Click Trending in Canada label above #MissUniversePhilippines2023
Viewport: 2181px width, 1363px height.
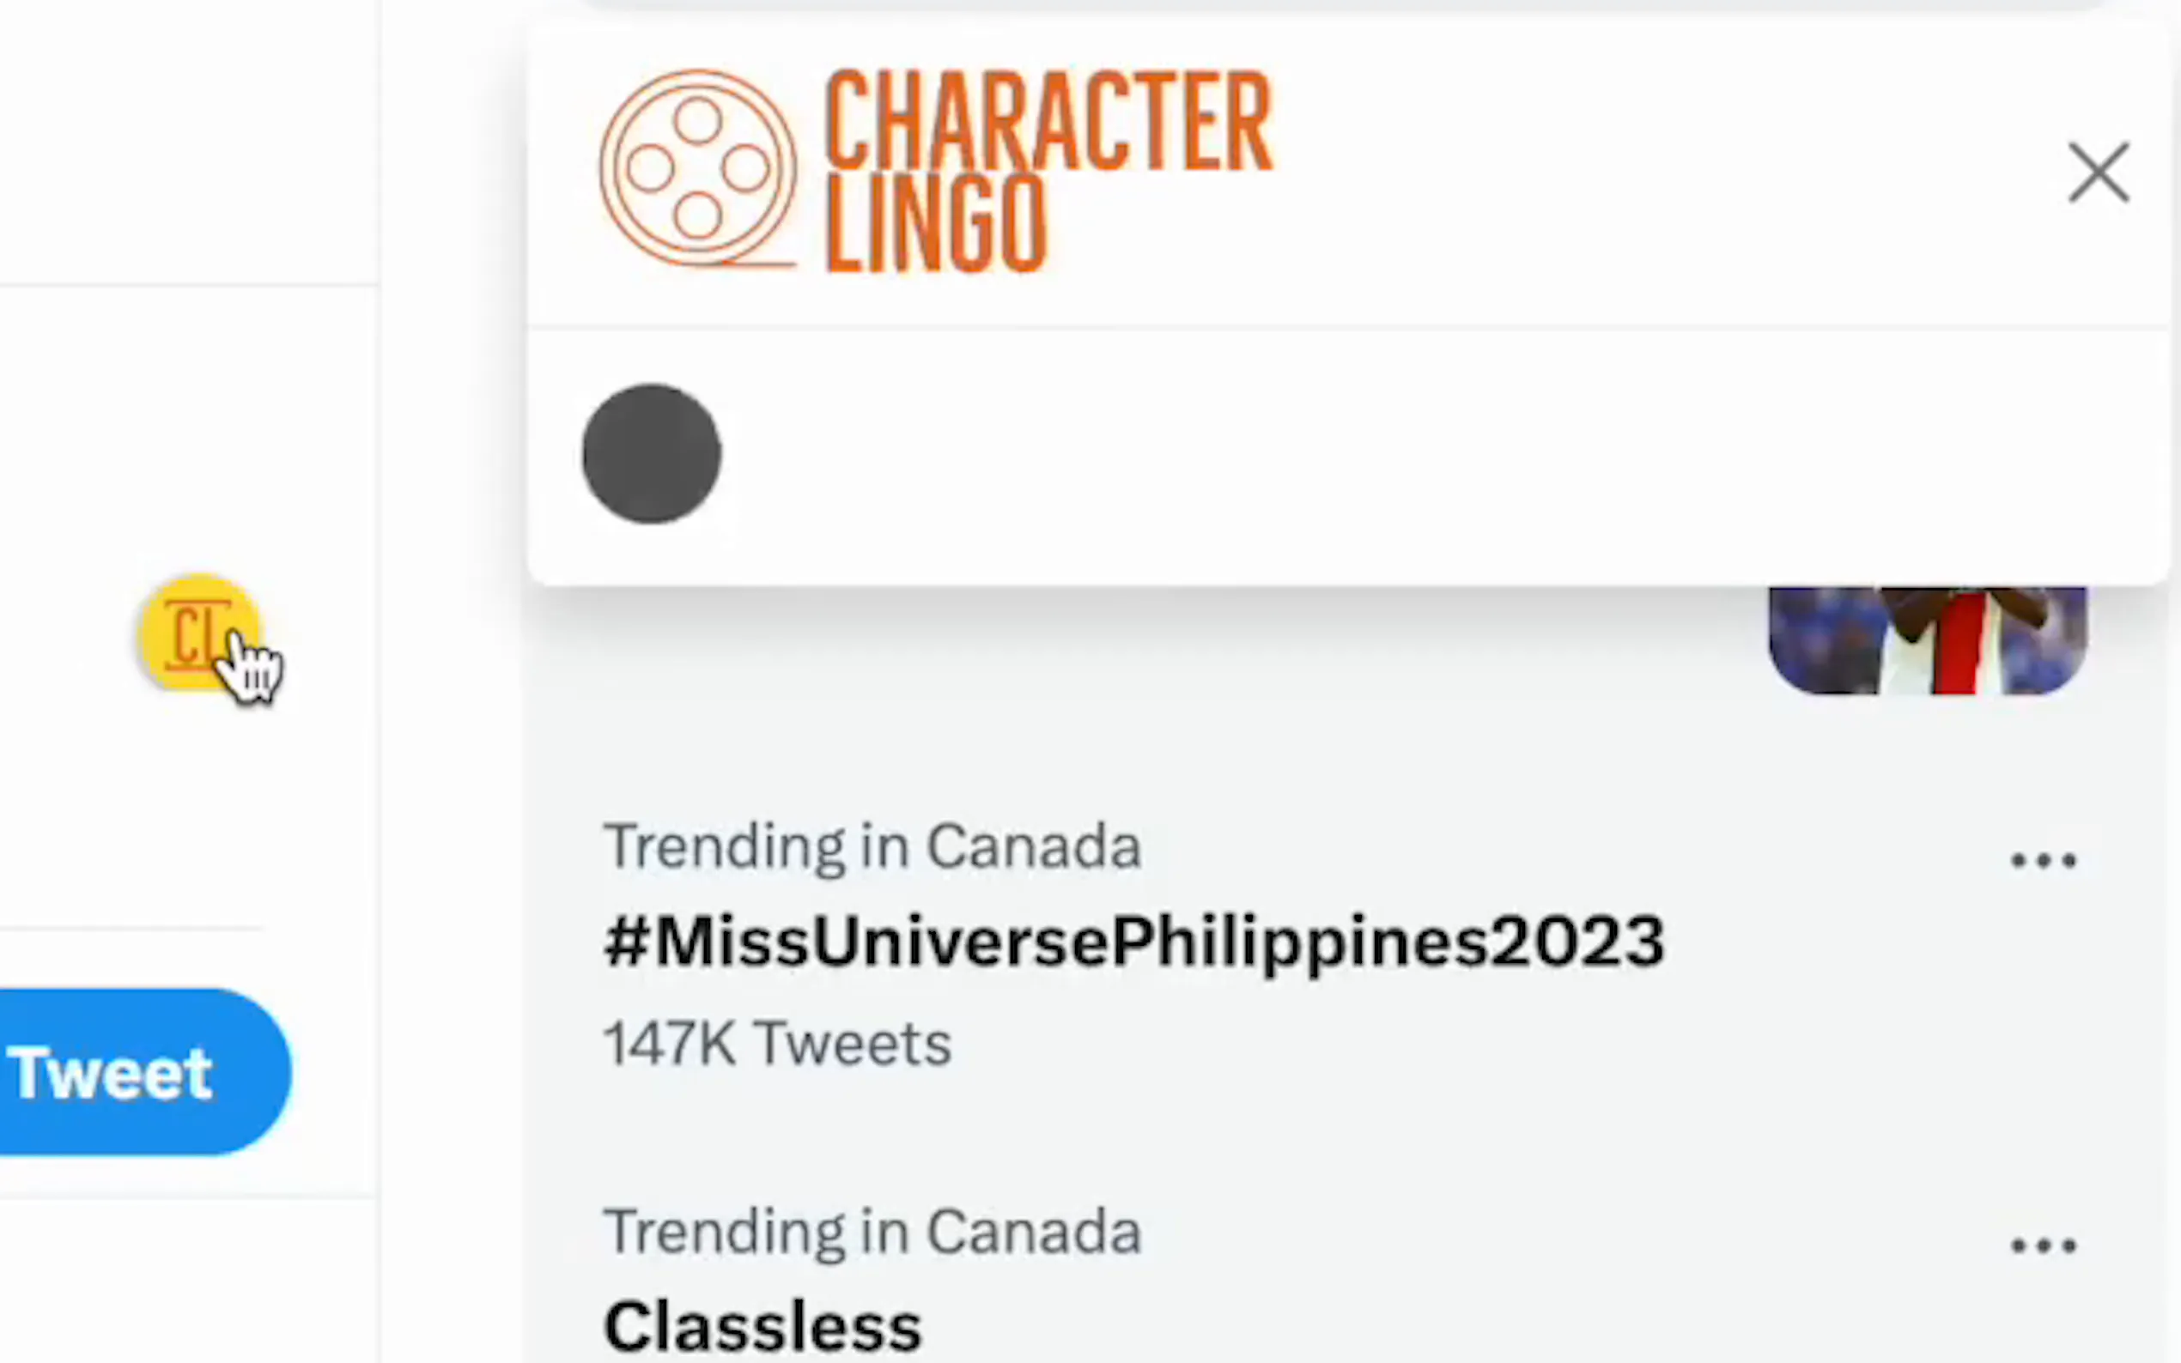[872, 846]
